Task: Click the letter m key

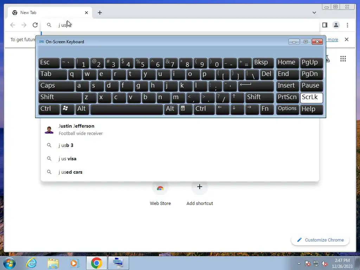Action: point(178,98)
